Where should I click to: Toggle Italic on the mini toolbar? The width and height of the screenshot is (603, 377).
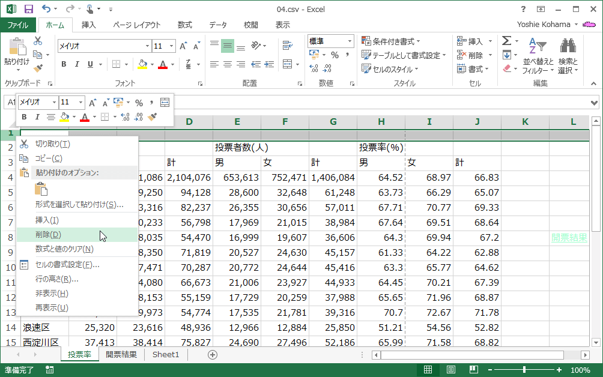tap(37, 117)
